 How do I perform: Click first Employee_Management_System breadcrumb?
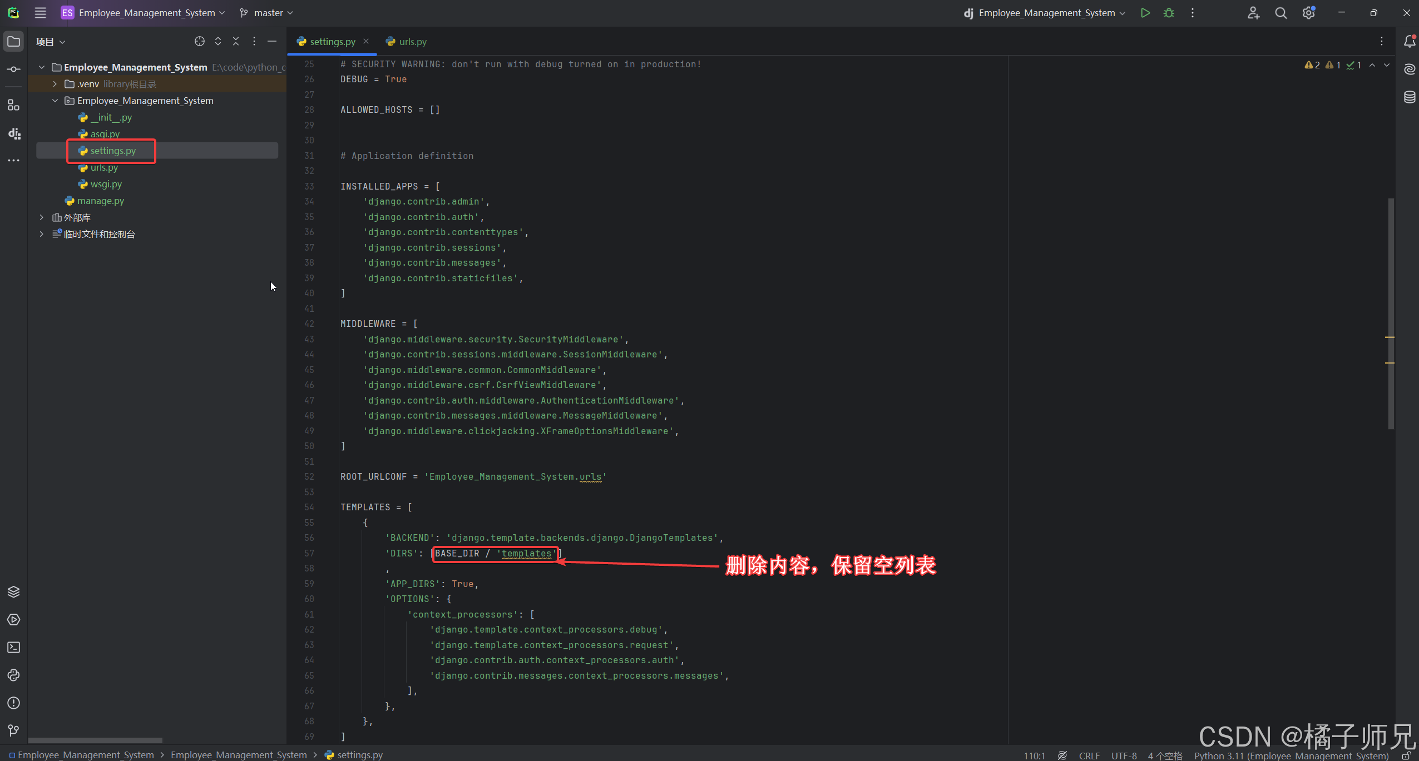[x=81, y=754]
